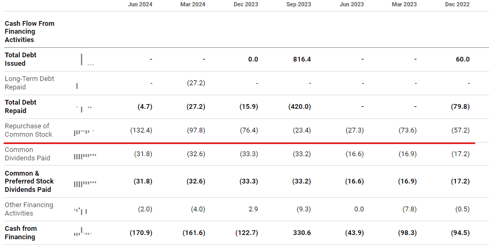Open the Other Financing Activities label
Image resolution: width=489 pixels, height=245 pixels.
29,209
